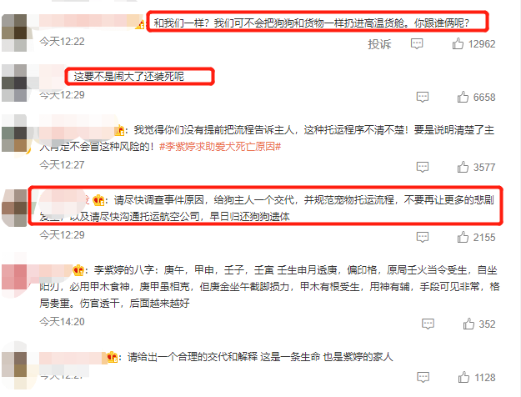Open avatar of the first commenter

tap(14, 33)
